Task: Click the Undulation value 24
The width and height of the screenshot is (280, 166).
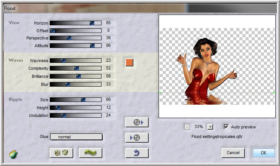Action: 108,115
